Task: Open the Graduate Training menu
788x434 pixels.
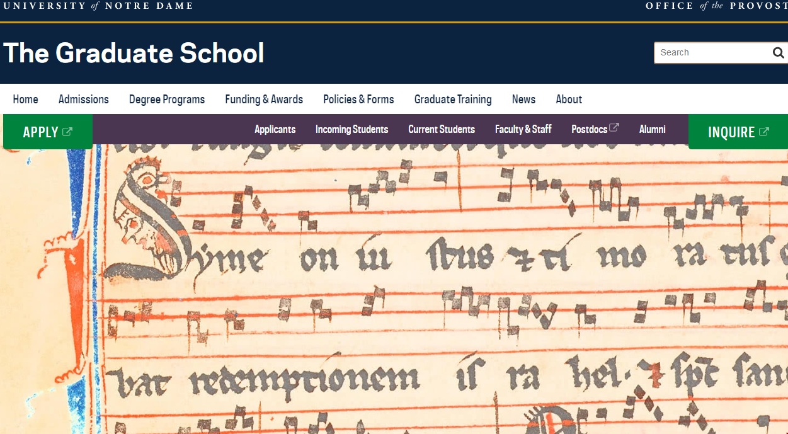Action: 453,100
